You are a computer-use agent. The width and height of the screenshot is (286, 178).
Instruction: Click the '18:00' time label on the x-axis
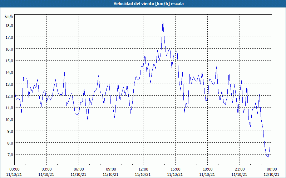pyautogui.click(x=208, y=169)
